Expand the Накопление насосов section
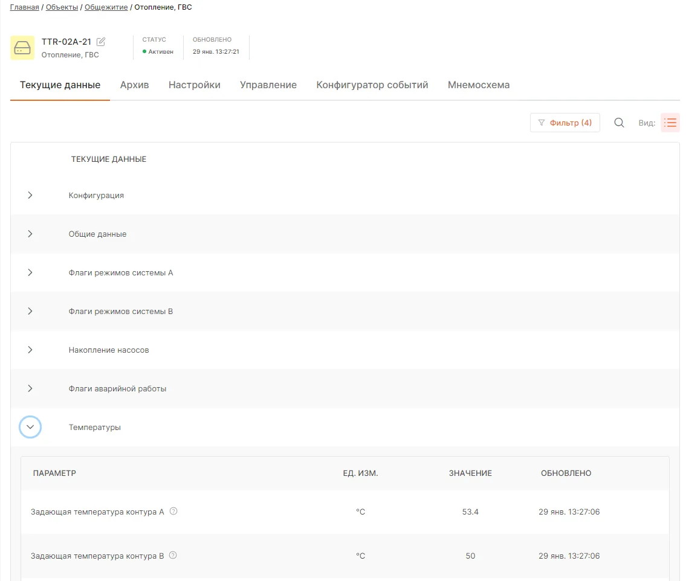This screenshot has width=686, height=581. pyautogui.click(x=30, y=350)
